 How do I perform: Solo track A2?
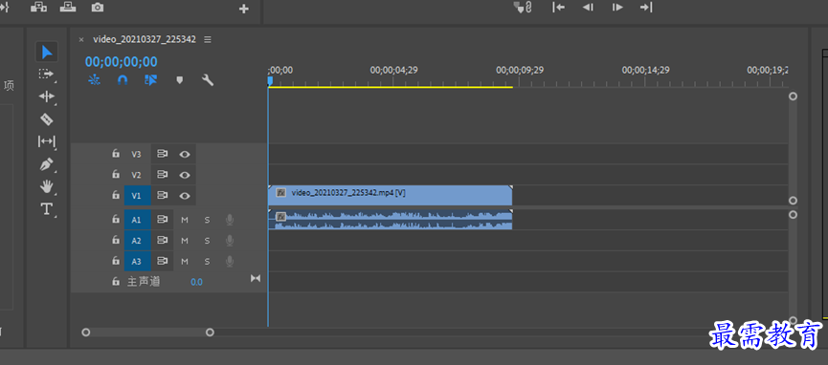click(x=207, y=241)
